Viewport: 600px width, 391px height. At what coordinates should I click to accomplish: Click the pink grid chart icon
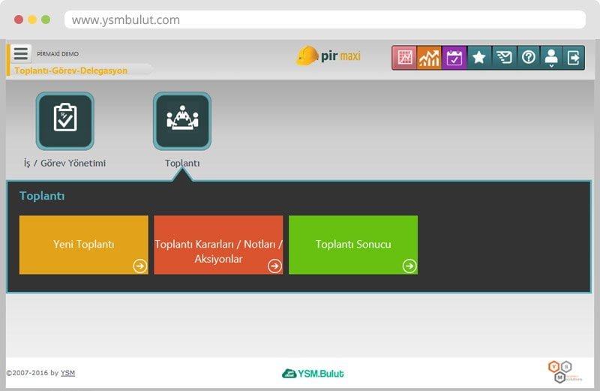coord(405,58)
